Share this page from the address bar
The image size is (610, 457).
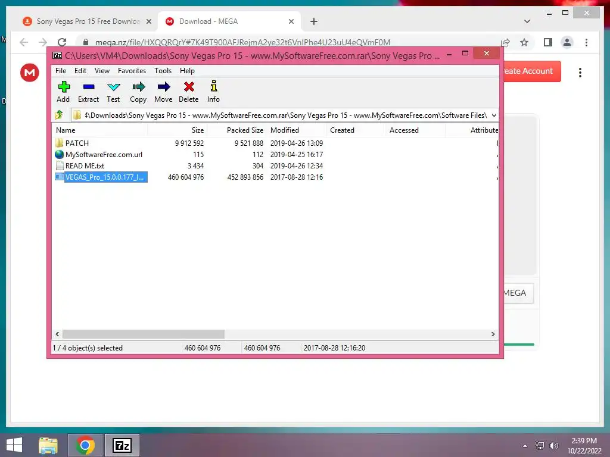[x=505, y=42]
